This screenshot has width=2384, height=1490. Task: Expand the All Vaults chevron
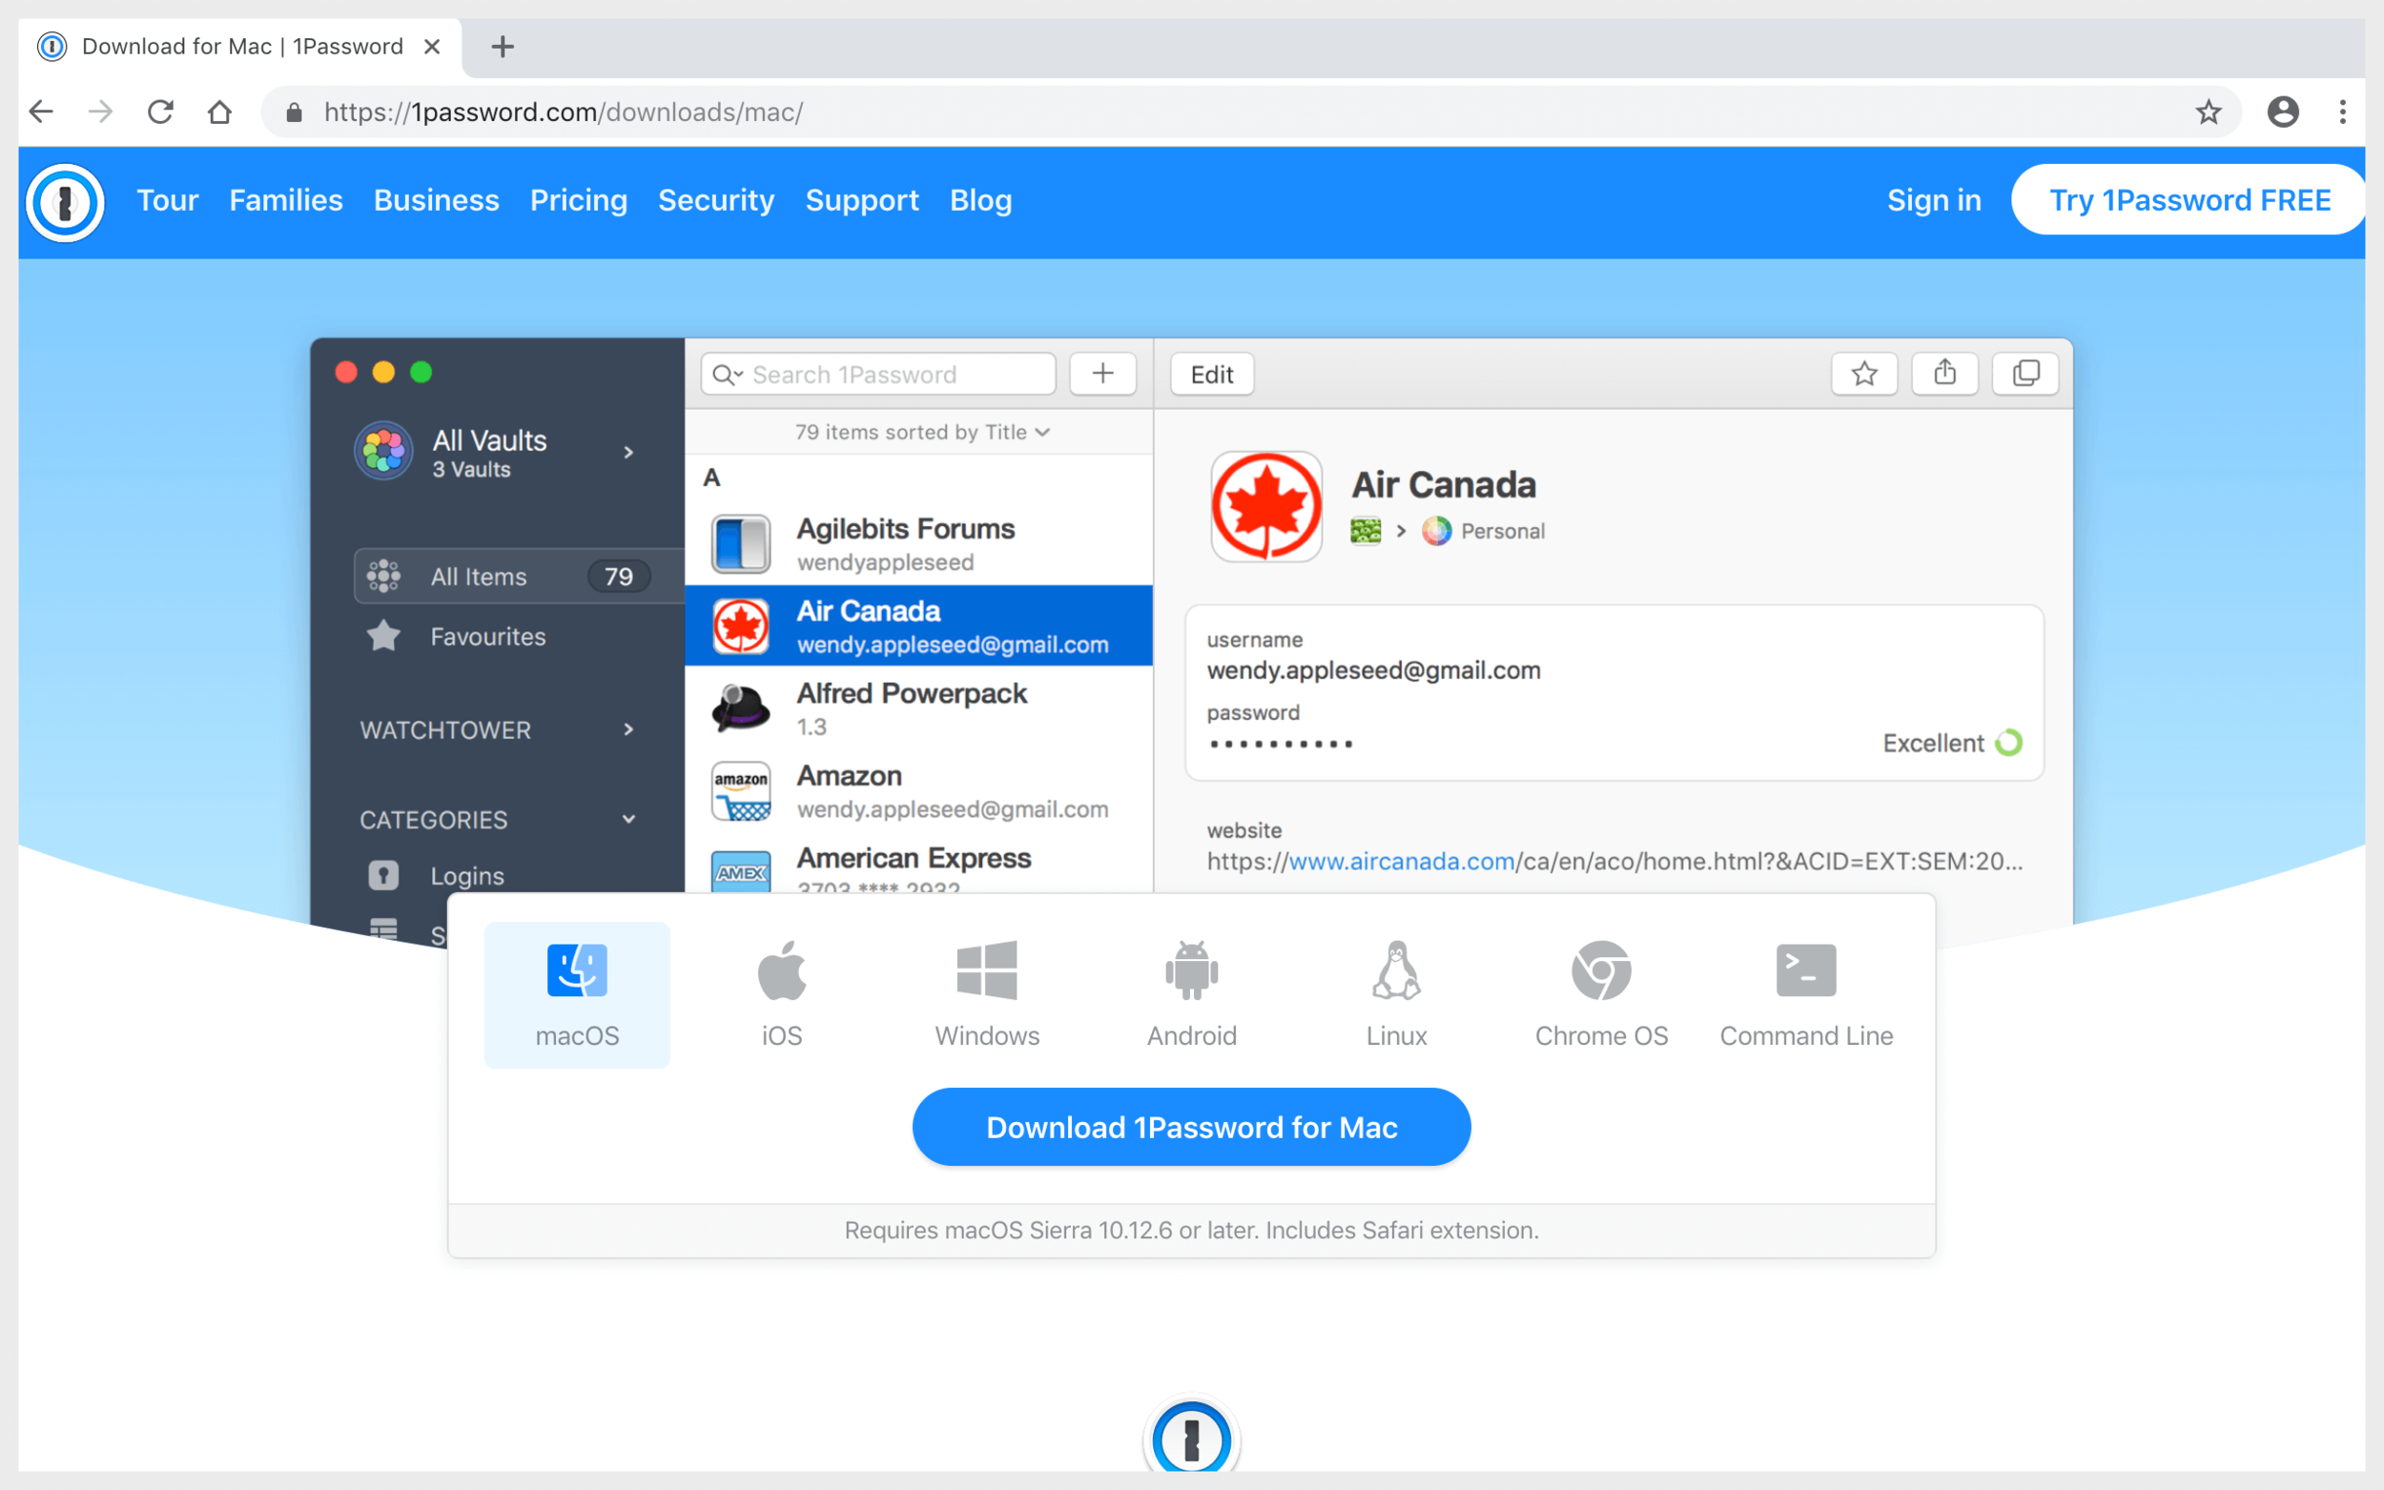click(x=628, y=452)
